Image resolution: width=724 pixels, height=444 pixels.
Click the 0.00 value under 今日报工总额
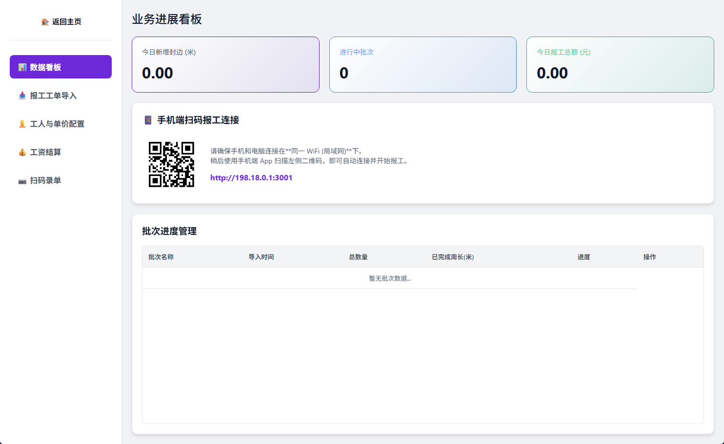[552, 73]
